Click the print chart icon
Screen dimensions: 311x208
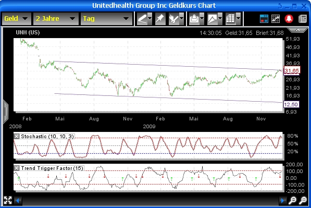click(194, 19)
